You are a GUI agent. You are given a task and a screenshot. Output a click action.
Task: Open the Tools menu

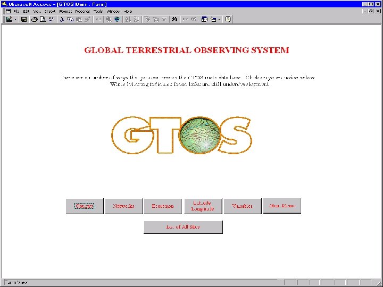pyautogui.click(x=98, y=11)
